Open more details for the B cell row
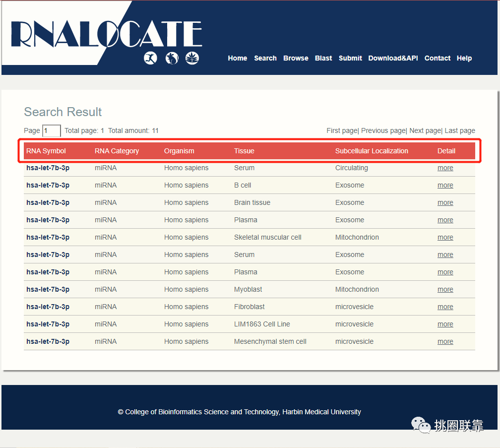Image resolution: width=500 pixels, height=448 pixels. pos(445,185)
